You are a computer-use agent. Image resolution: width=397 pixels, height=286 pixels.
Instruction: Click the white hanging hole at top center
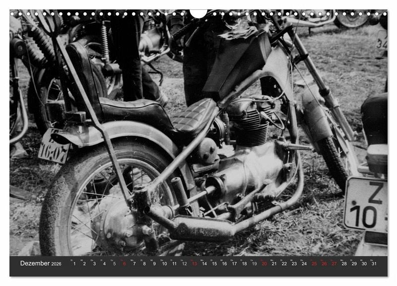[198, 12]
